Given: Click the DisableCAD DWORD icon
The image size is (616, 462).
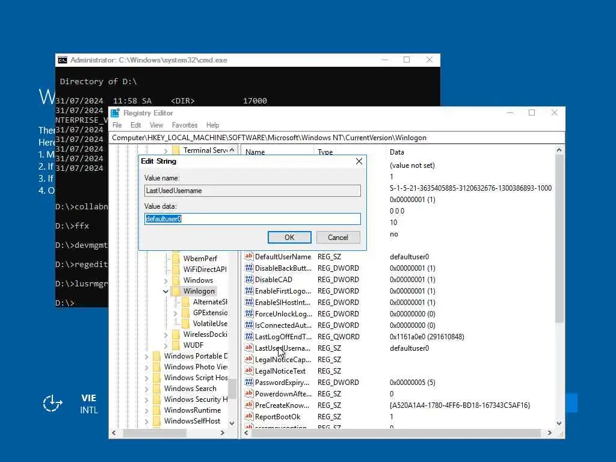Looking at the screenshot, I should click(x=248, y=279).
